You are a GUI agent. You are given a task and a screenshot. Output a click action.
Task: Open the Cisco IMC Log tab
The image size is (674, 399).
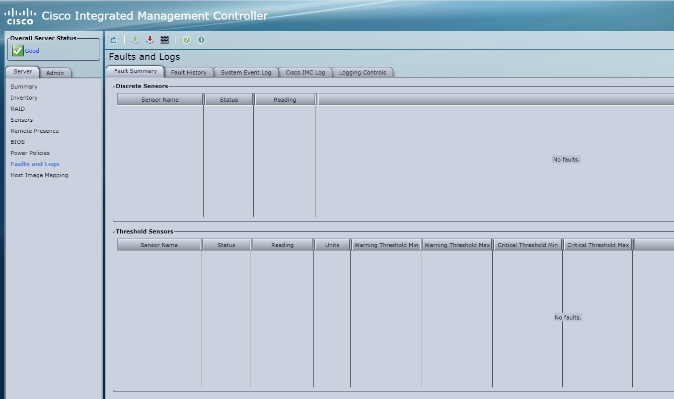306,72
